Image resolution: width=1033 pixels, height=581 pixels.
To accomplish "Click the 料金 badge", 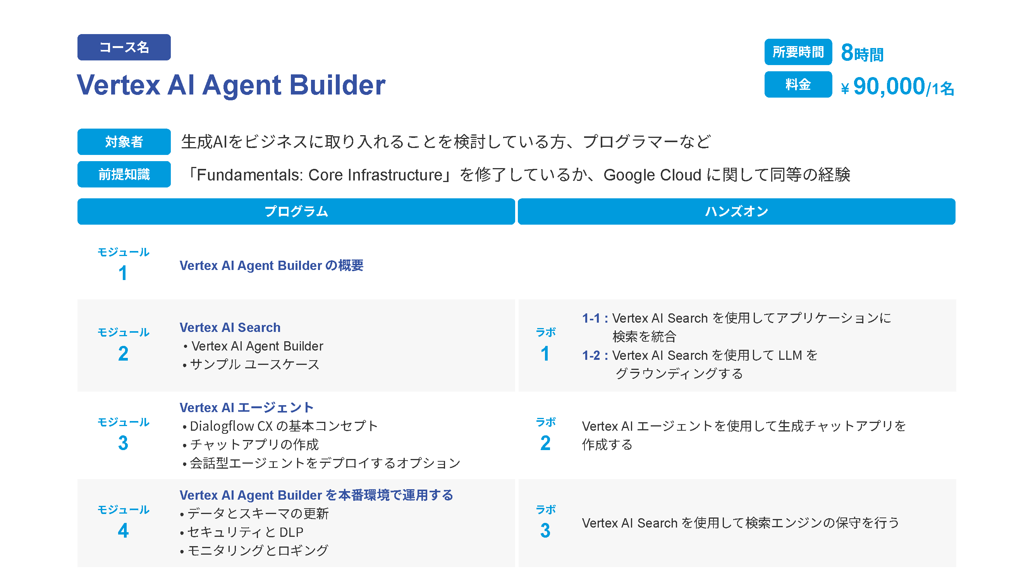I will coord(798,84).
